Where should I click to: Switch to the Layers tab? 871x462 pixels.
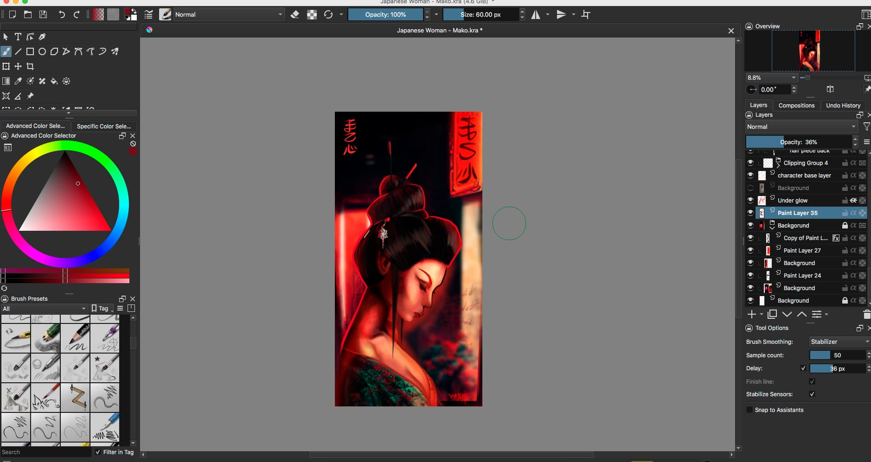[x=758, y=105]
